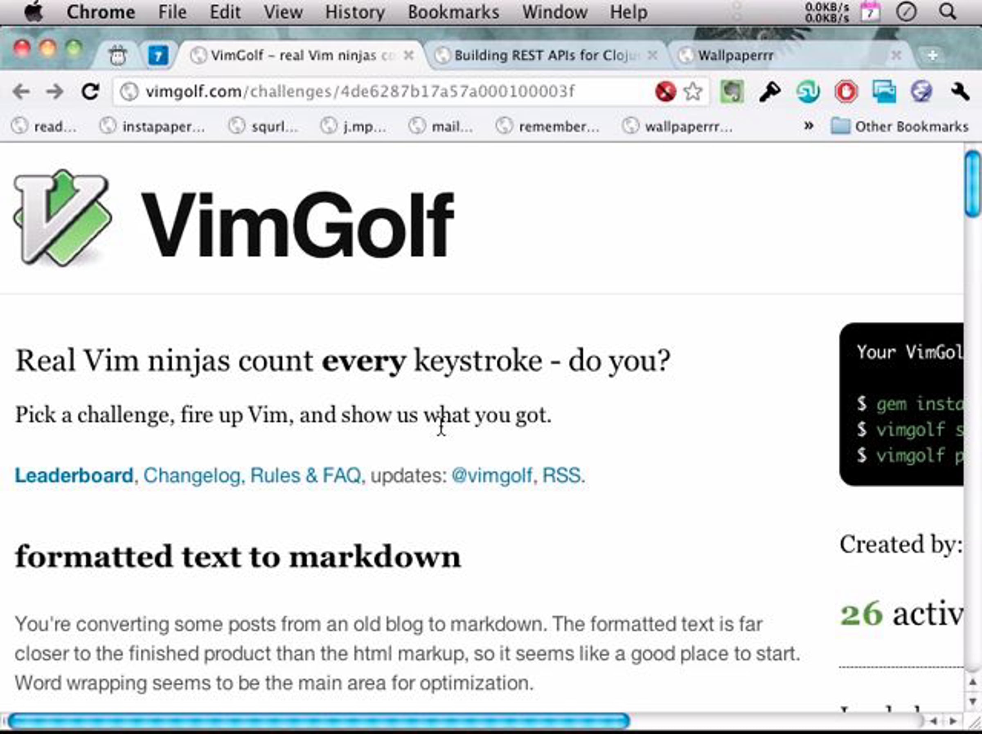The image size is (982, 734).
Task: Click the "$ gem insta" terminal line
Action: point(910,404)
